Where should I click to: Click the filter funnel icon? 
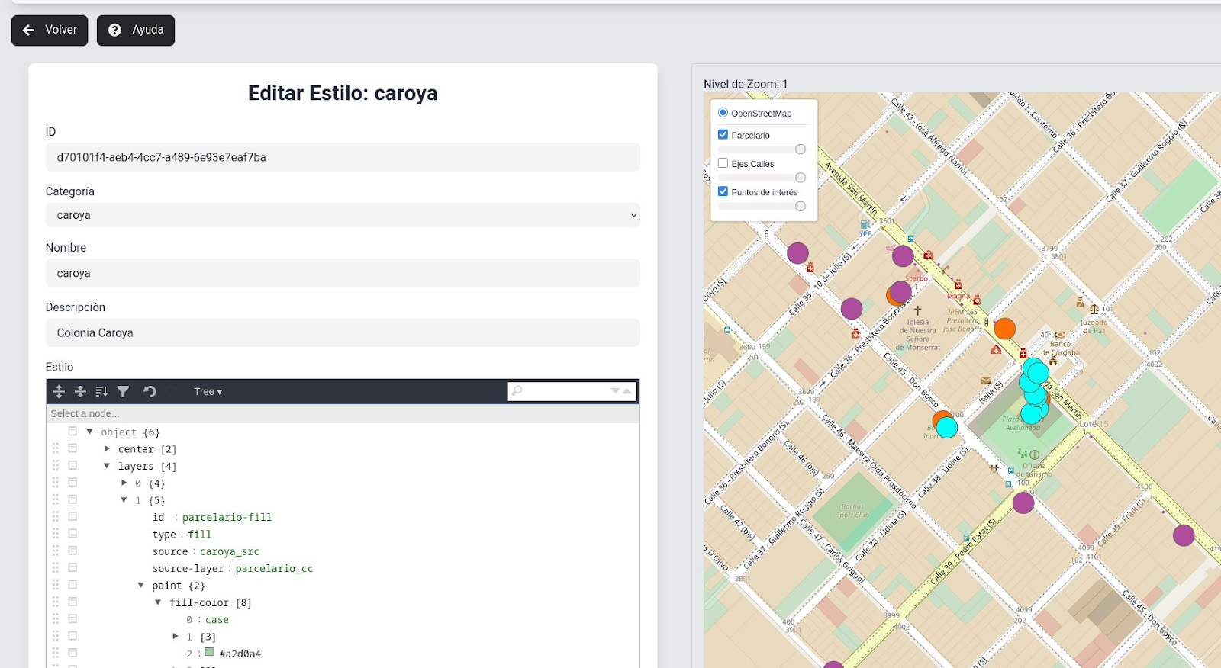click(123, 391)
